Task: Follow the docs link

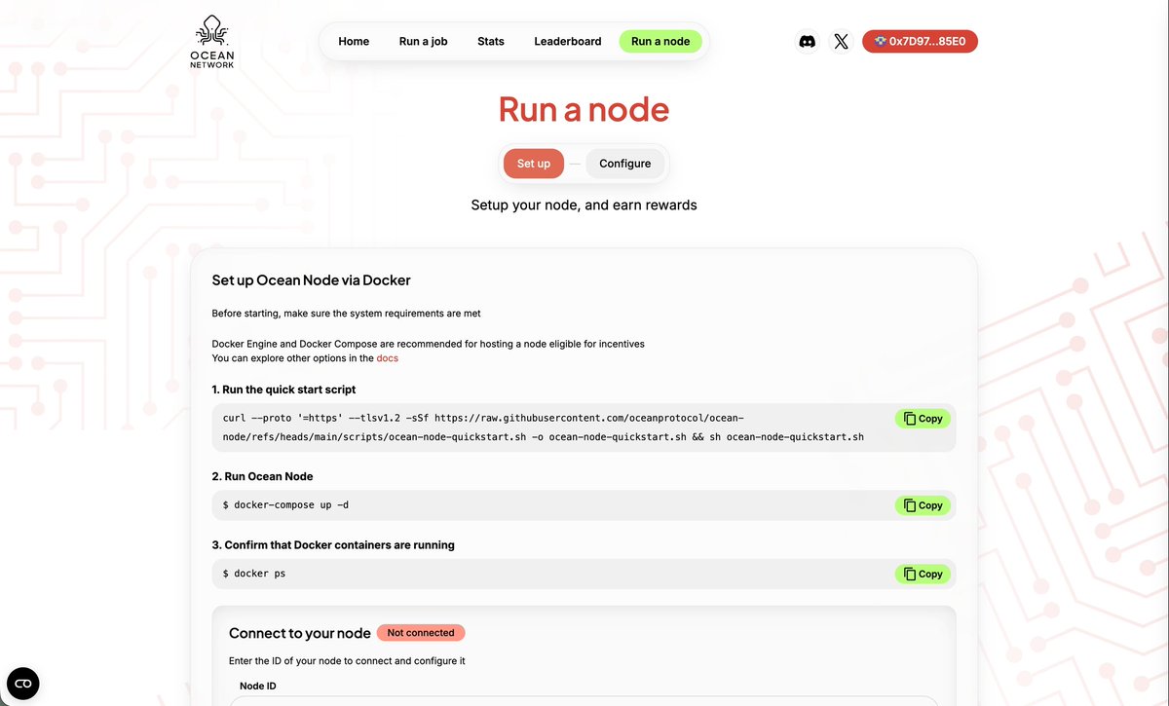Action: (x=388, y=358)
